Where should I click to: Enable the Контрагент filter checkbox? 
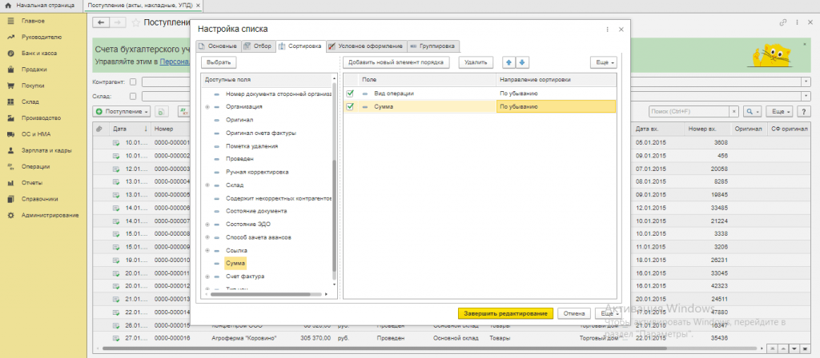[x=133, y=82]
